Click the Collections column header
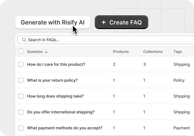The width and height of the screenshot is (194, 136). (x=153, y=52)
